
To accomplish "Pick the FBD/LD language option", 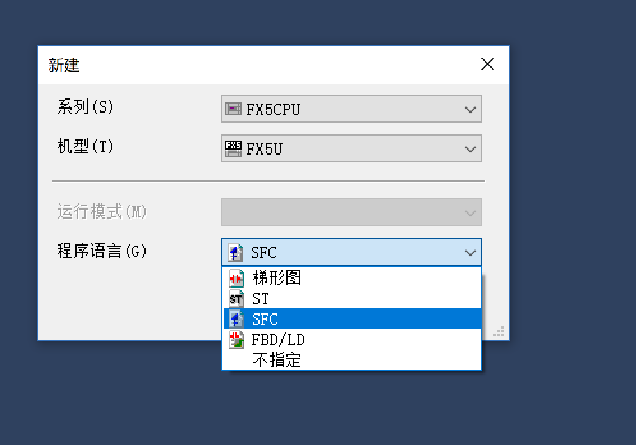I will (x=278, y=340).
